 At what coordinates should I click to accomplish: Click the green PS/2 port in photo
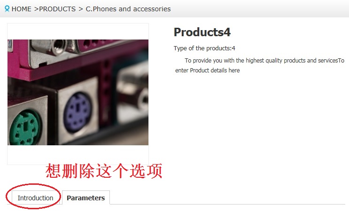pyautogui.click(x=25, y=128)
